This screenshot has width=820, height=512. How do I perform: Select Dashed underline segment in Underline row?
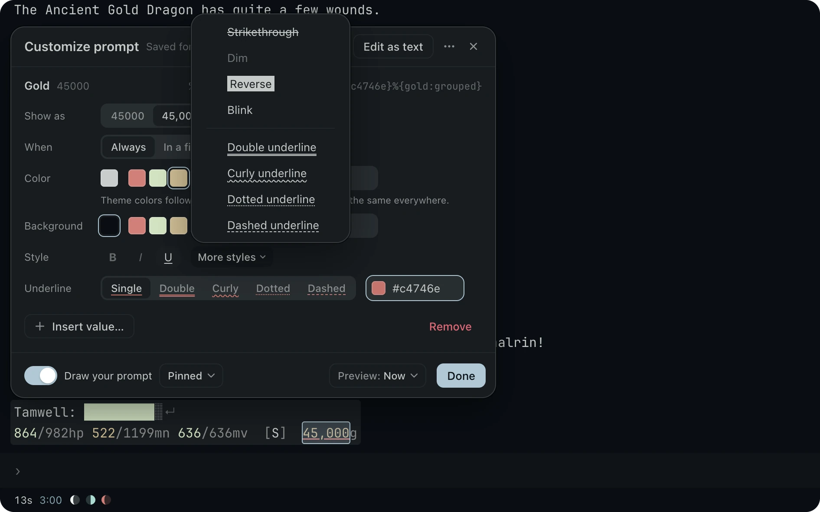[327, 288]
